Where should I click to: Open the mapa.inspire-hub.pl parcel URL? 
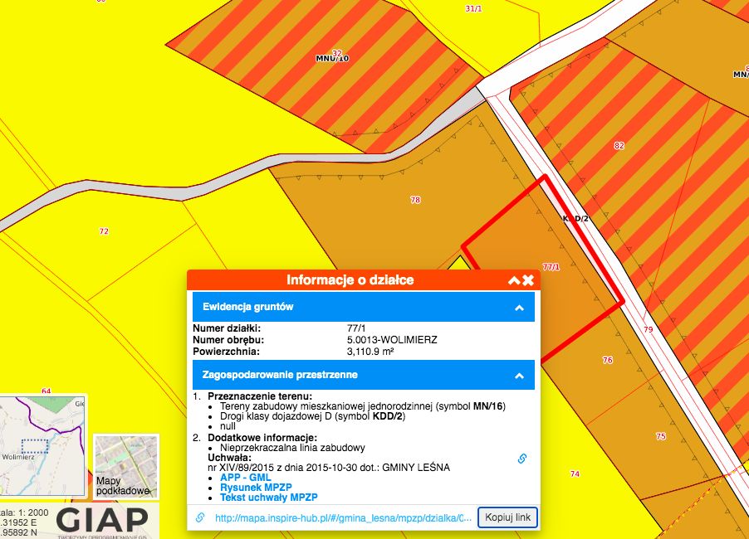tap(343, 518)
